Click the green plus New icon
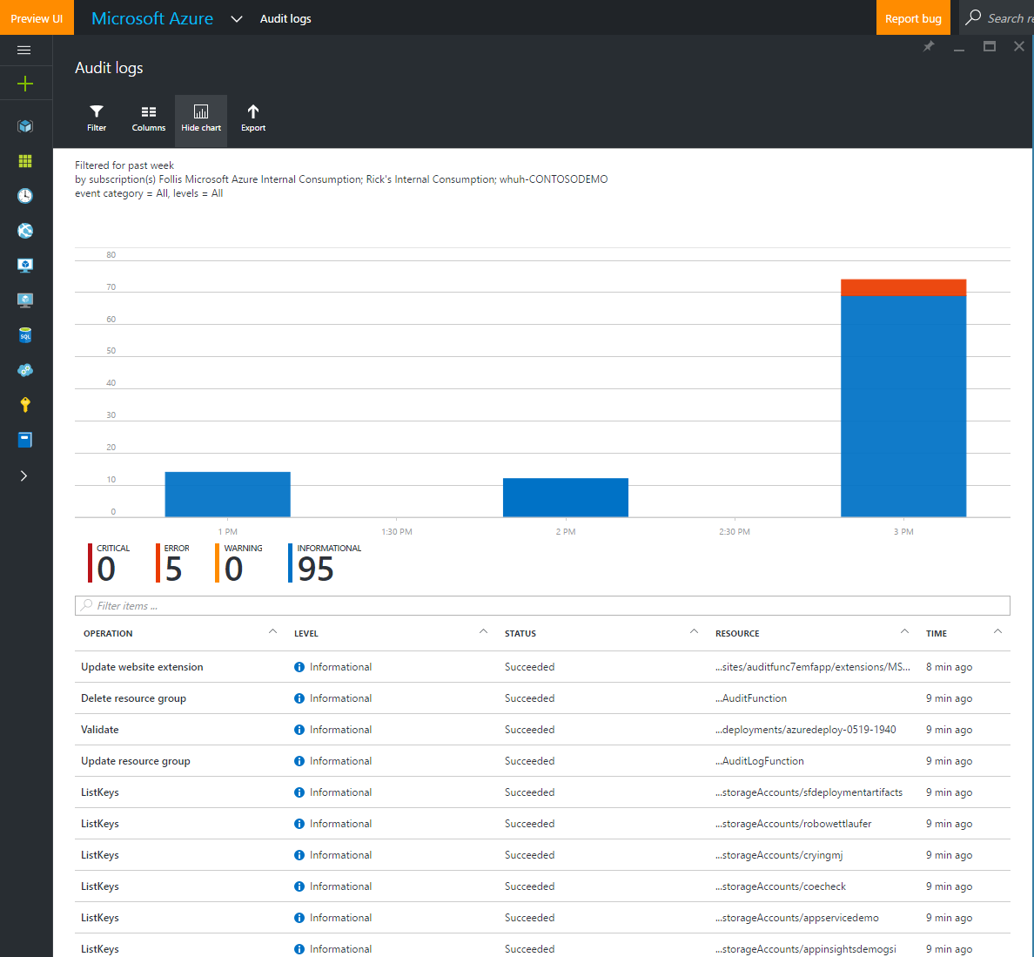Image resolution: width=1034 pixels, height=957 pixels. pyautogui.click(x=25, y=84)
